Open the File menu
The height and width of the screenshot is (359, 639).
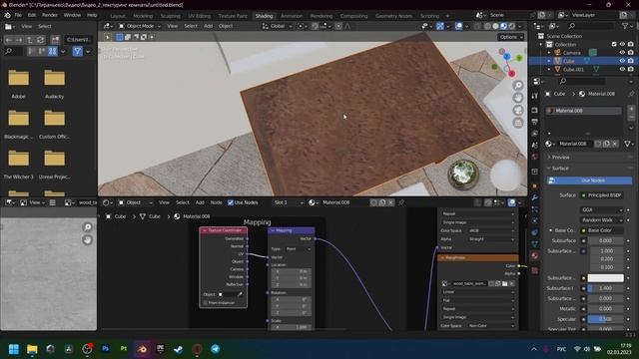pyautogui.click(x=18, y=15)
